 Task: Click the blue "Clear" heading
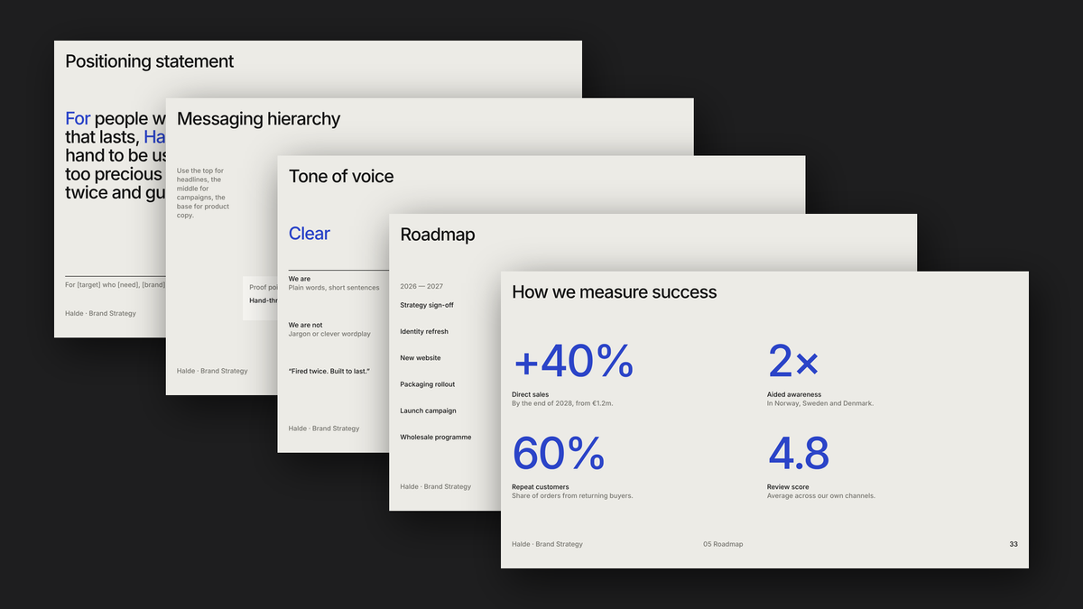tap(310, 234)
